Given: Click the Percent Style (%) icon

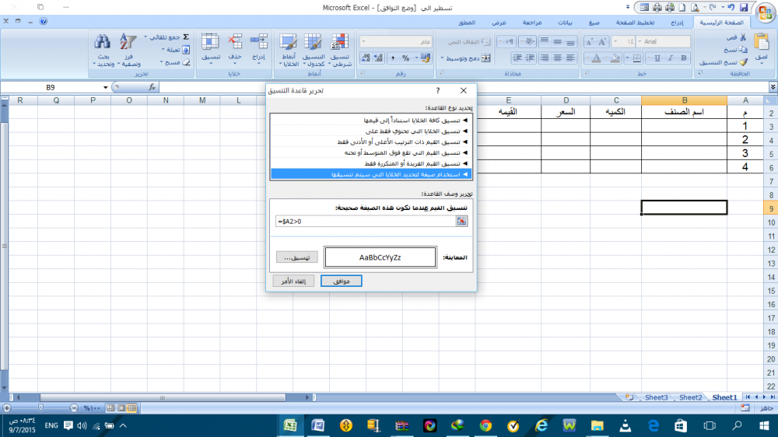Looking at the screenshot, I should click(405, 58).
